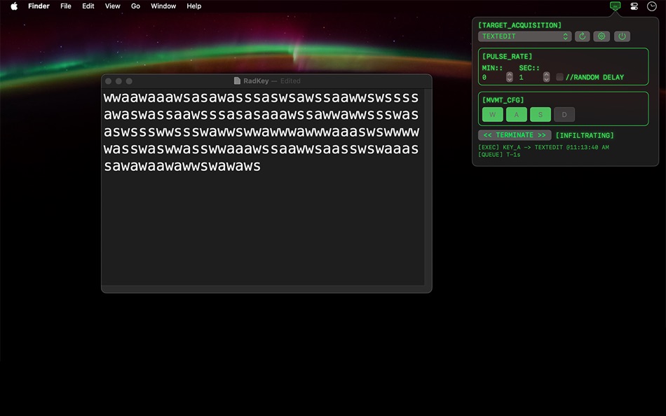Click the RadKey keyboard icon in menu bar
The image size is (666, 416).
(x=615, y=6)
